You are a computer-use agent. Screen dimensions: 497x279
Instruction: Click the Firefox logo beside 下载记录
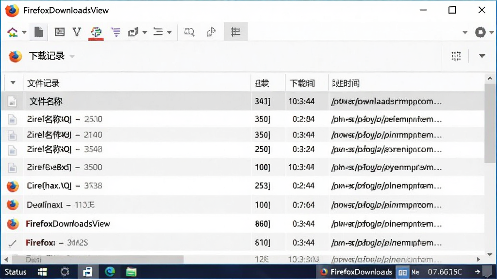click(x=15, y=56)
